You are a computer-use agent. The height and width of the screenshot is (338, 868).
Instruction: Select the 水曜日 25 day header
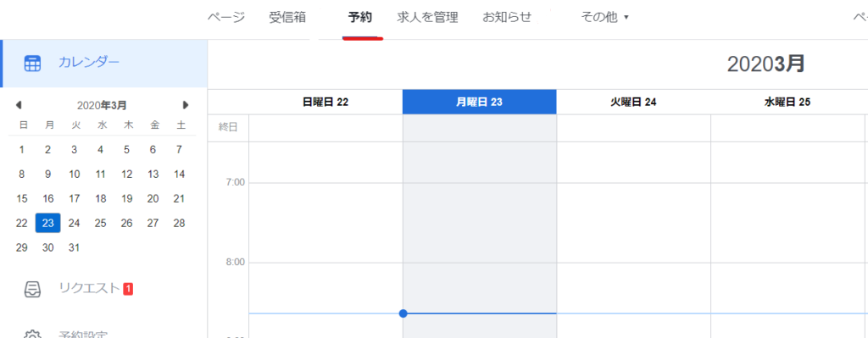point(787,102)
